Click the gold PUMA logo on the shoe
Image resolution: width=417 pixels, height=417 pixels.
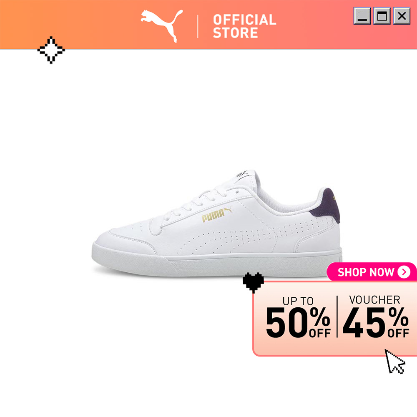click(x=216, y=214)
